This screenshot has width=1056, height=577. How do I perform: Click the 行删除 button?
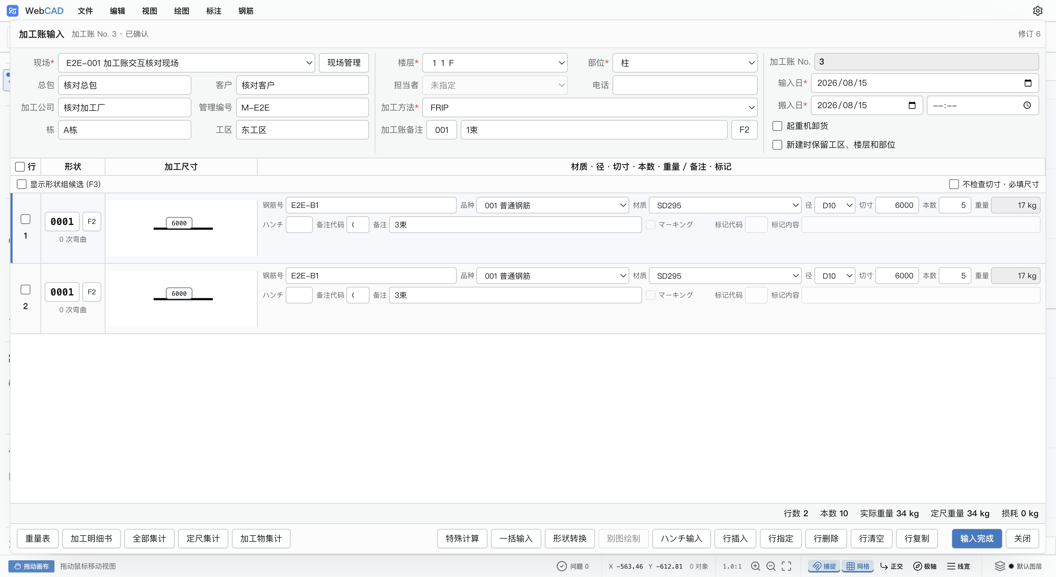826,538
